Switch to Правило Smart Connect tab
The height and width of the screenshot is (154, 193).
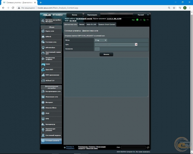coord(107,24)
